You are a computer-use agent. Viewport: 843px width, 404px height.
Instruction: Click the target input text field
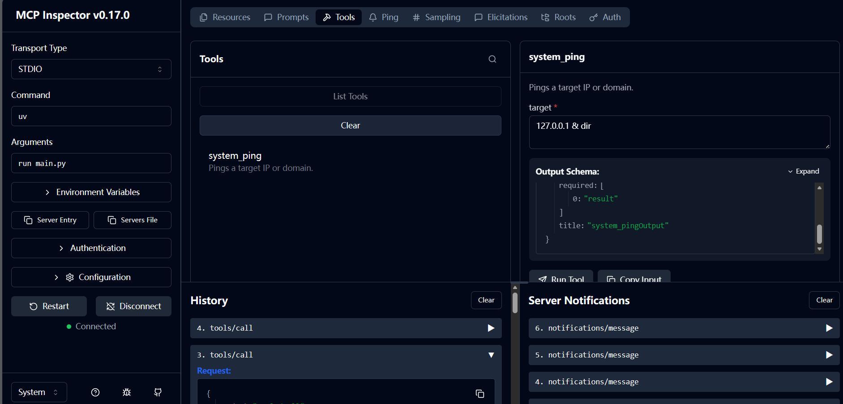[679, 132]
